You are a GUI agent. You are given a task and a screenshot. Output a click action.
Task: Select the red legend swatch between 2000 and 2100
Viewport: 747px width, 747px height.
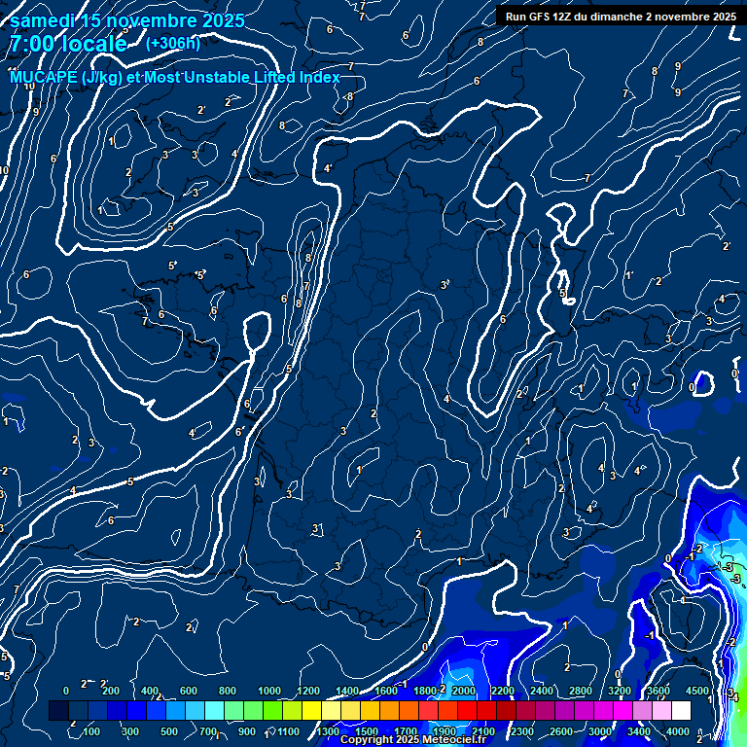point(468,710)
